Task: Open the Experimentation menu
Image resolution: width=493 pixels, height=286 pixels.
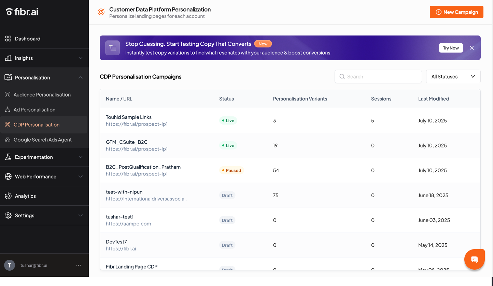Action: coord(34,157)
